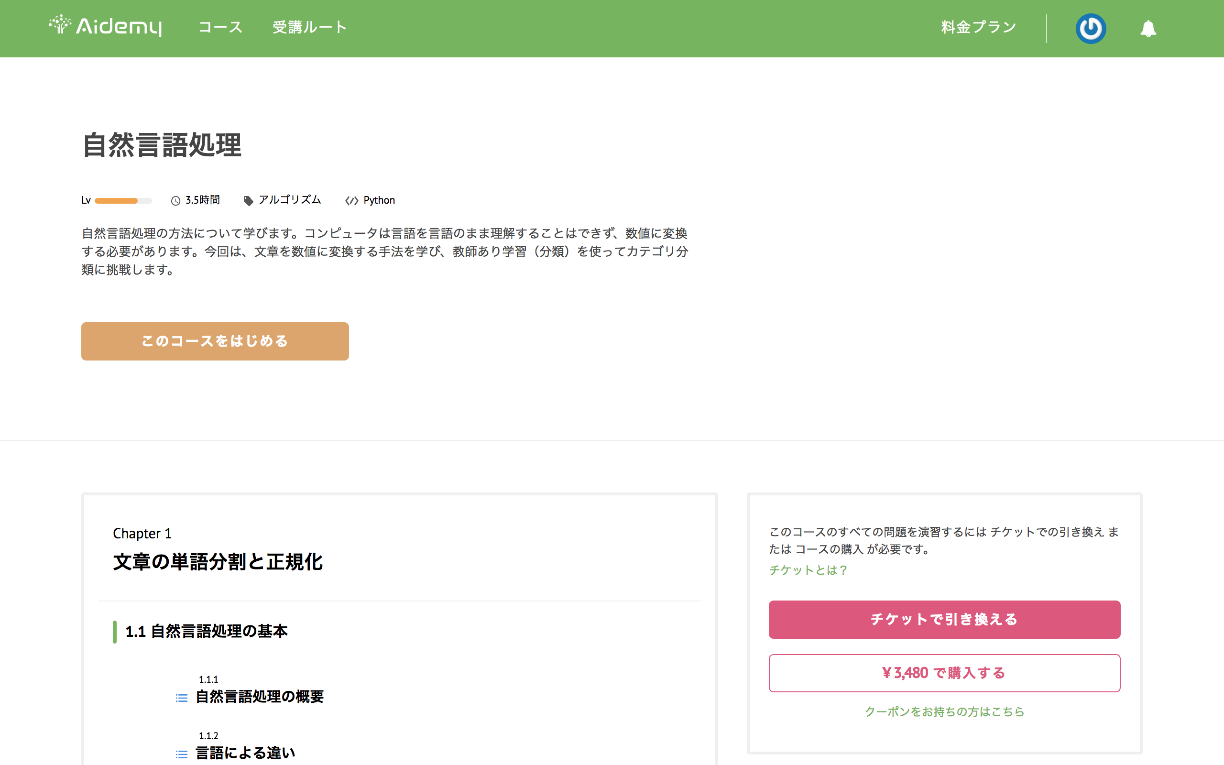
Task: Click the Lv difficulty level bar
Action: click(123, 201)
